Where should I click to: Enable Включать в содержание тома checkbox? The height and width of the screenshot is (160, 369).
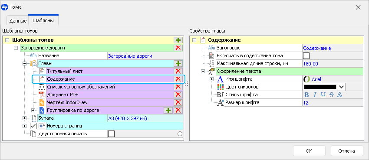pyautogui.click(x=306, y=56)
